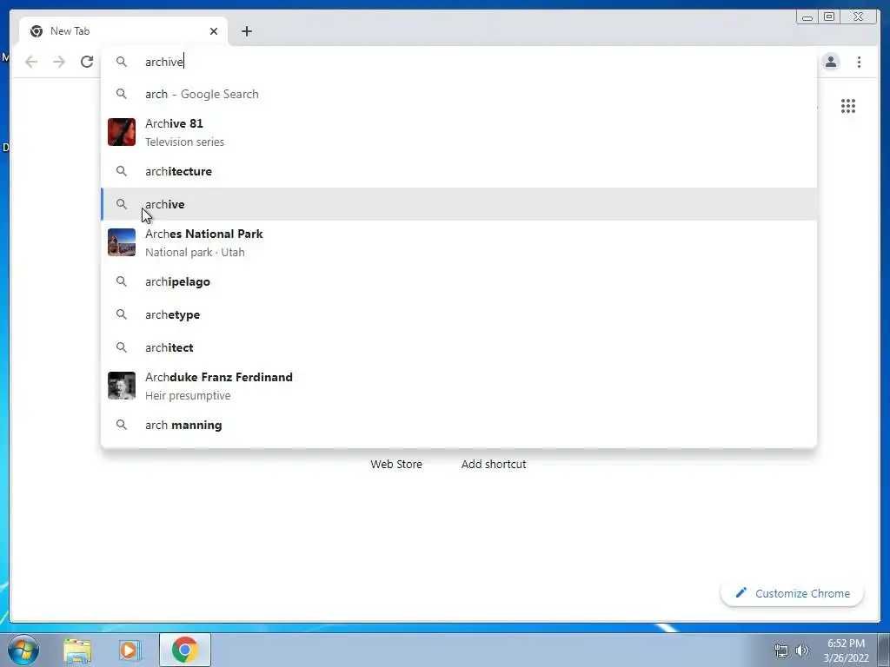Click the Add shortcut tile

coord(494,464)
